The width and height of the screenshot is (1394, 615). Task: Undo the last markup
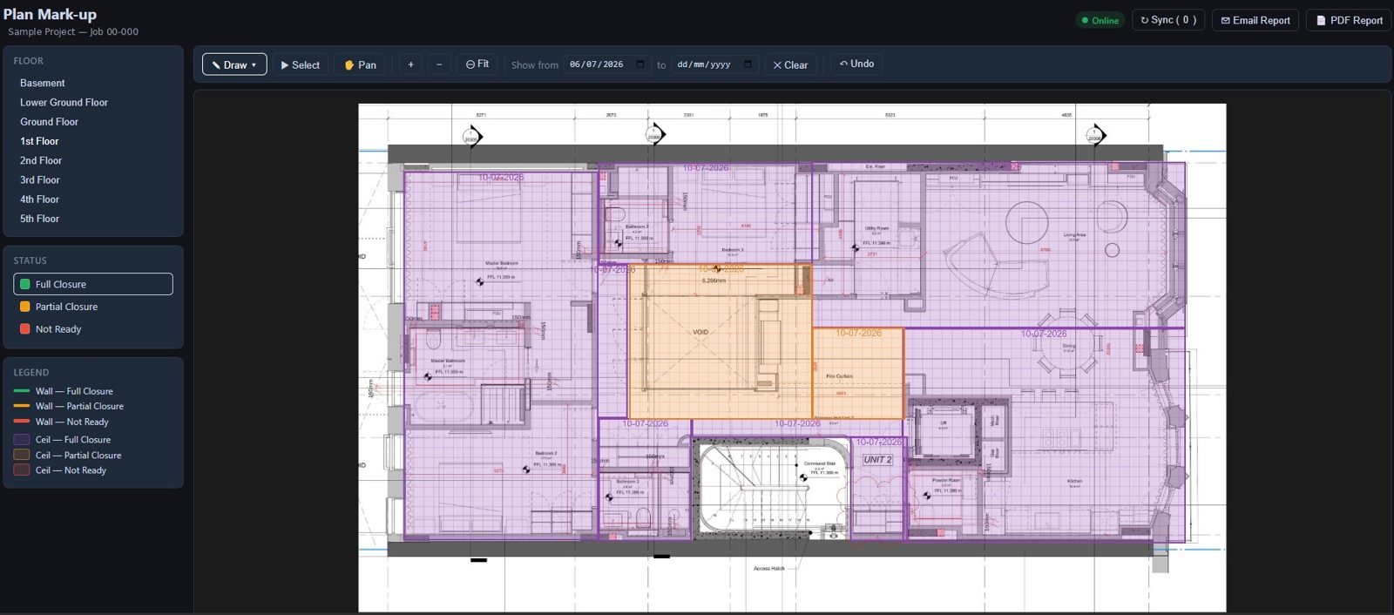(x=856, y=64)
